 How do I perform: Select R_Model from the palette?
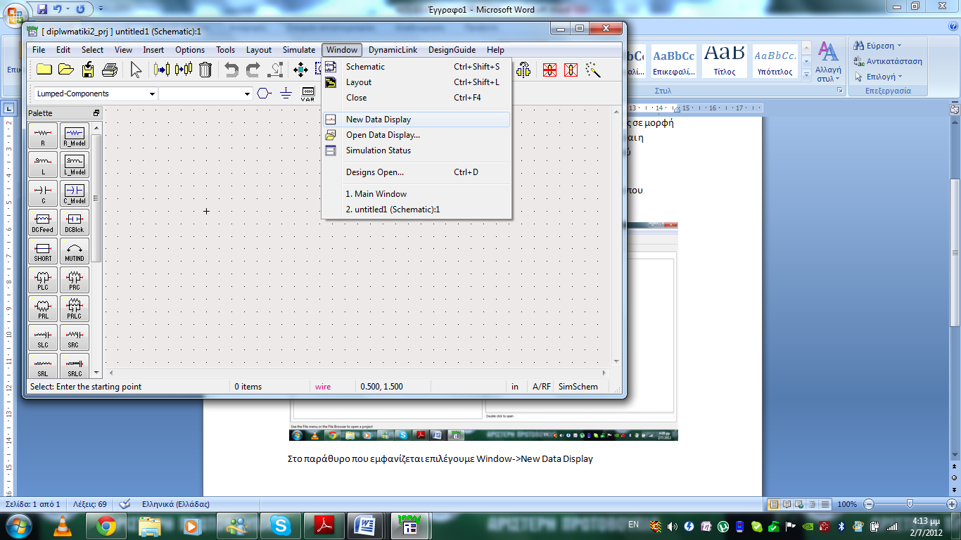tap(75, 135)
